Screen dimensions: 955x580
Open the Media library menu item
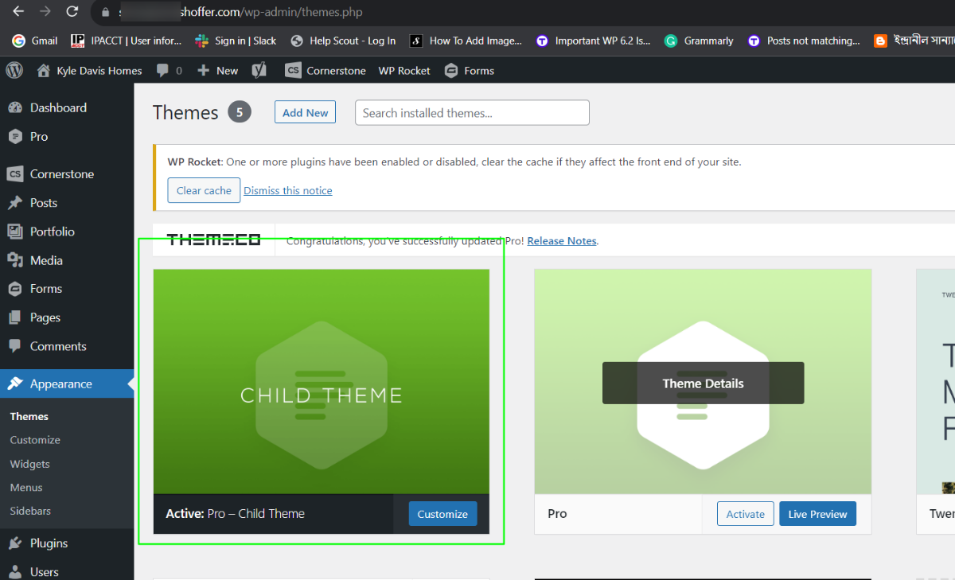(45, 260)
